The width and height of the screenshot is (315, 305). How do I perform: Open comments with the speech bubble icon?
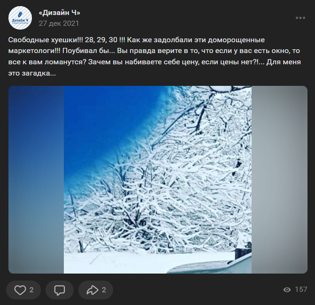(60, 290)
